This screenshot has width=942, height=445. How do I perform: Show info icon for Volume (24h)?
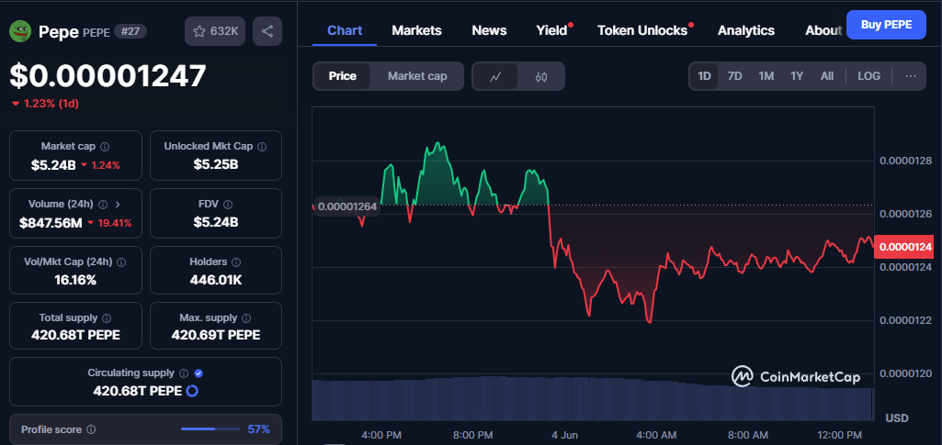tap(103, 204)
